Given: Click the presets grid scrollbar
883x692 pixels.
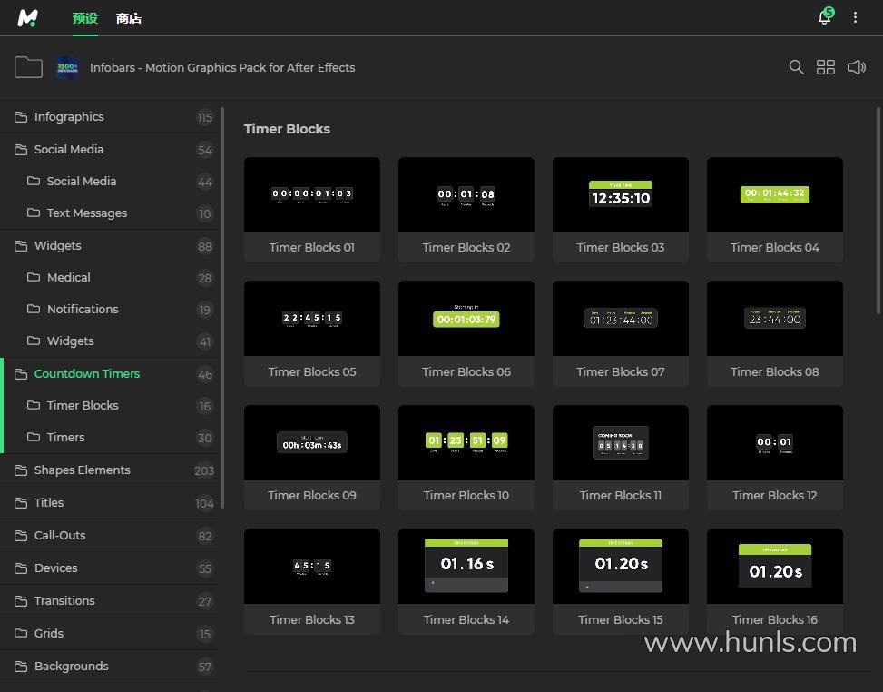Looking at the screenshot, I should point(878,211).
